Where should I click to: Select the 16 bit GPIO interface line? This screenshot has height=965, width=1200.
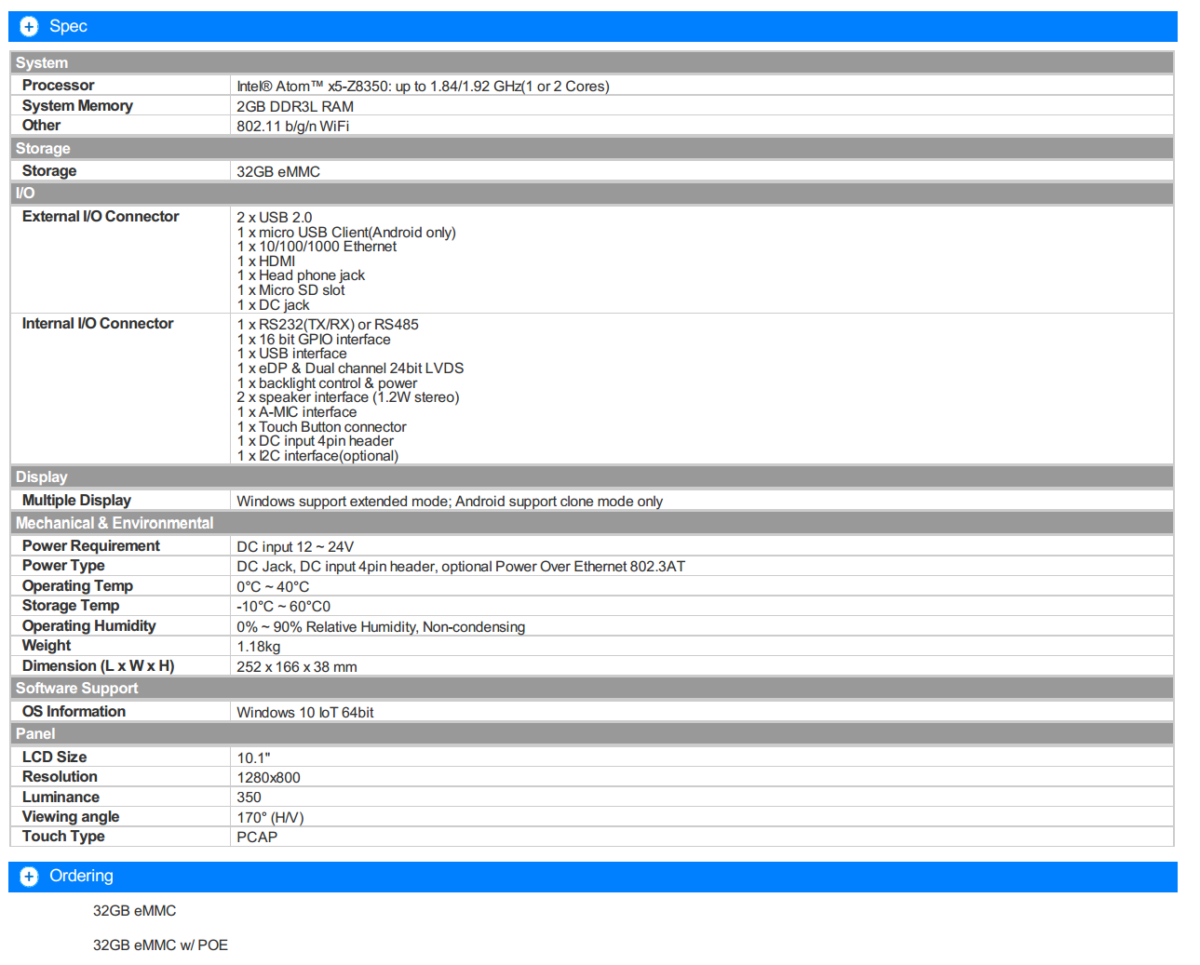tap(314, 340)
